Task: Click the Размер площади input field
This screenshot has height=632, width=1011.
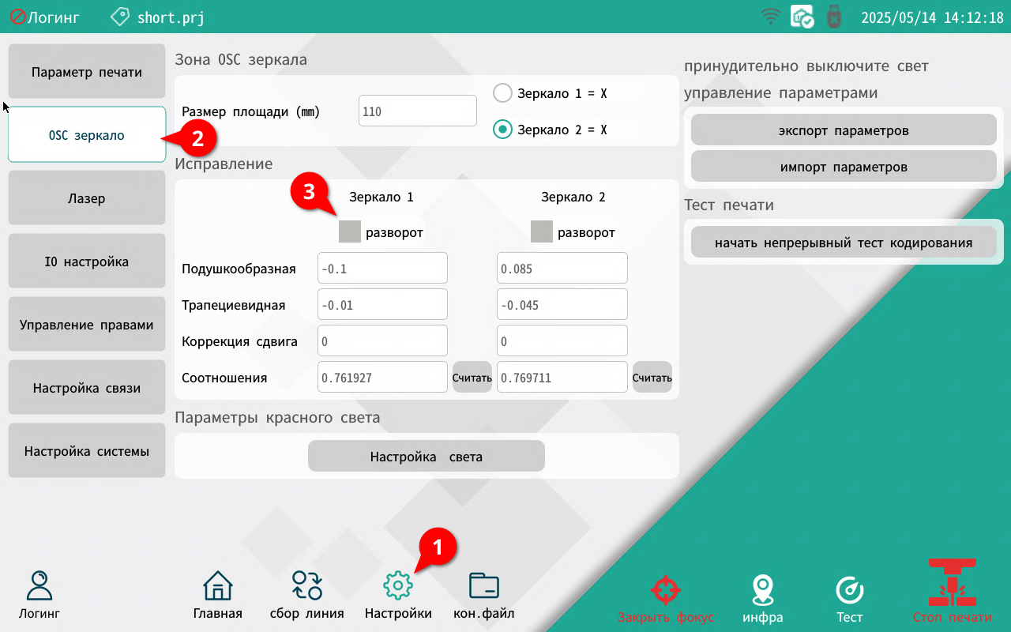Action: pyautogui.click(x=418, y=111)
